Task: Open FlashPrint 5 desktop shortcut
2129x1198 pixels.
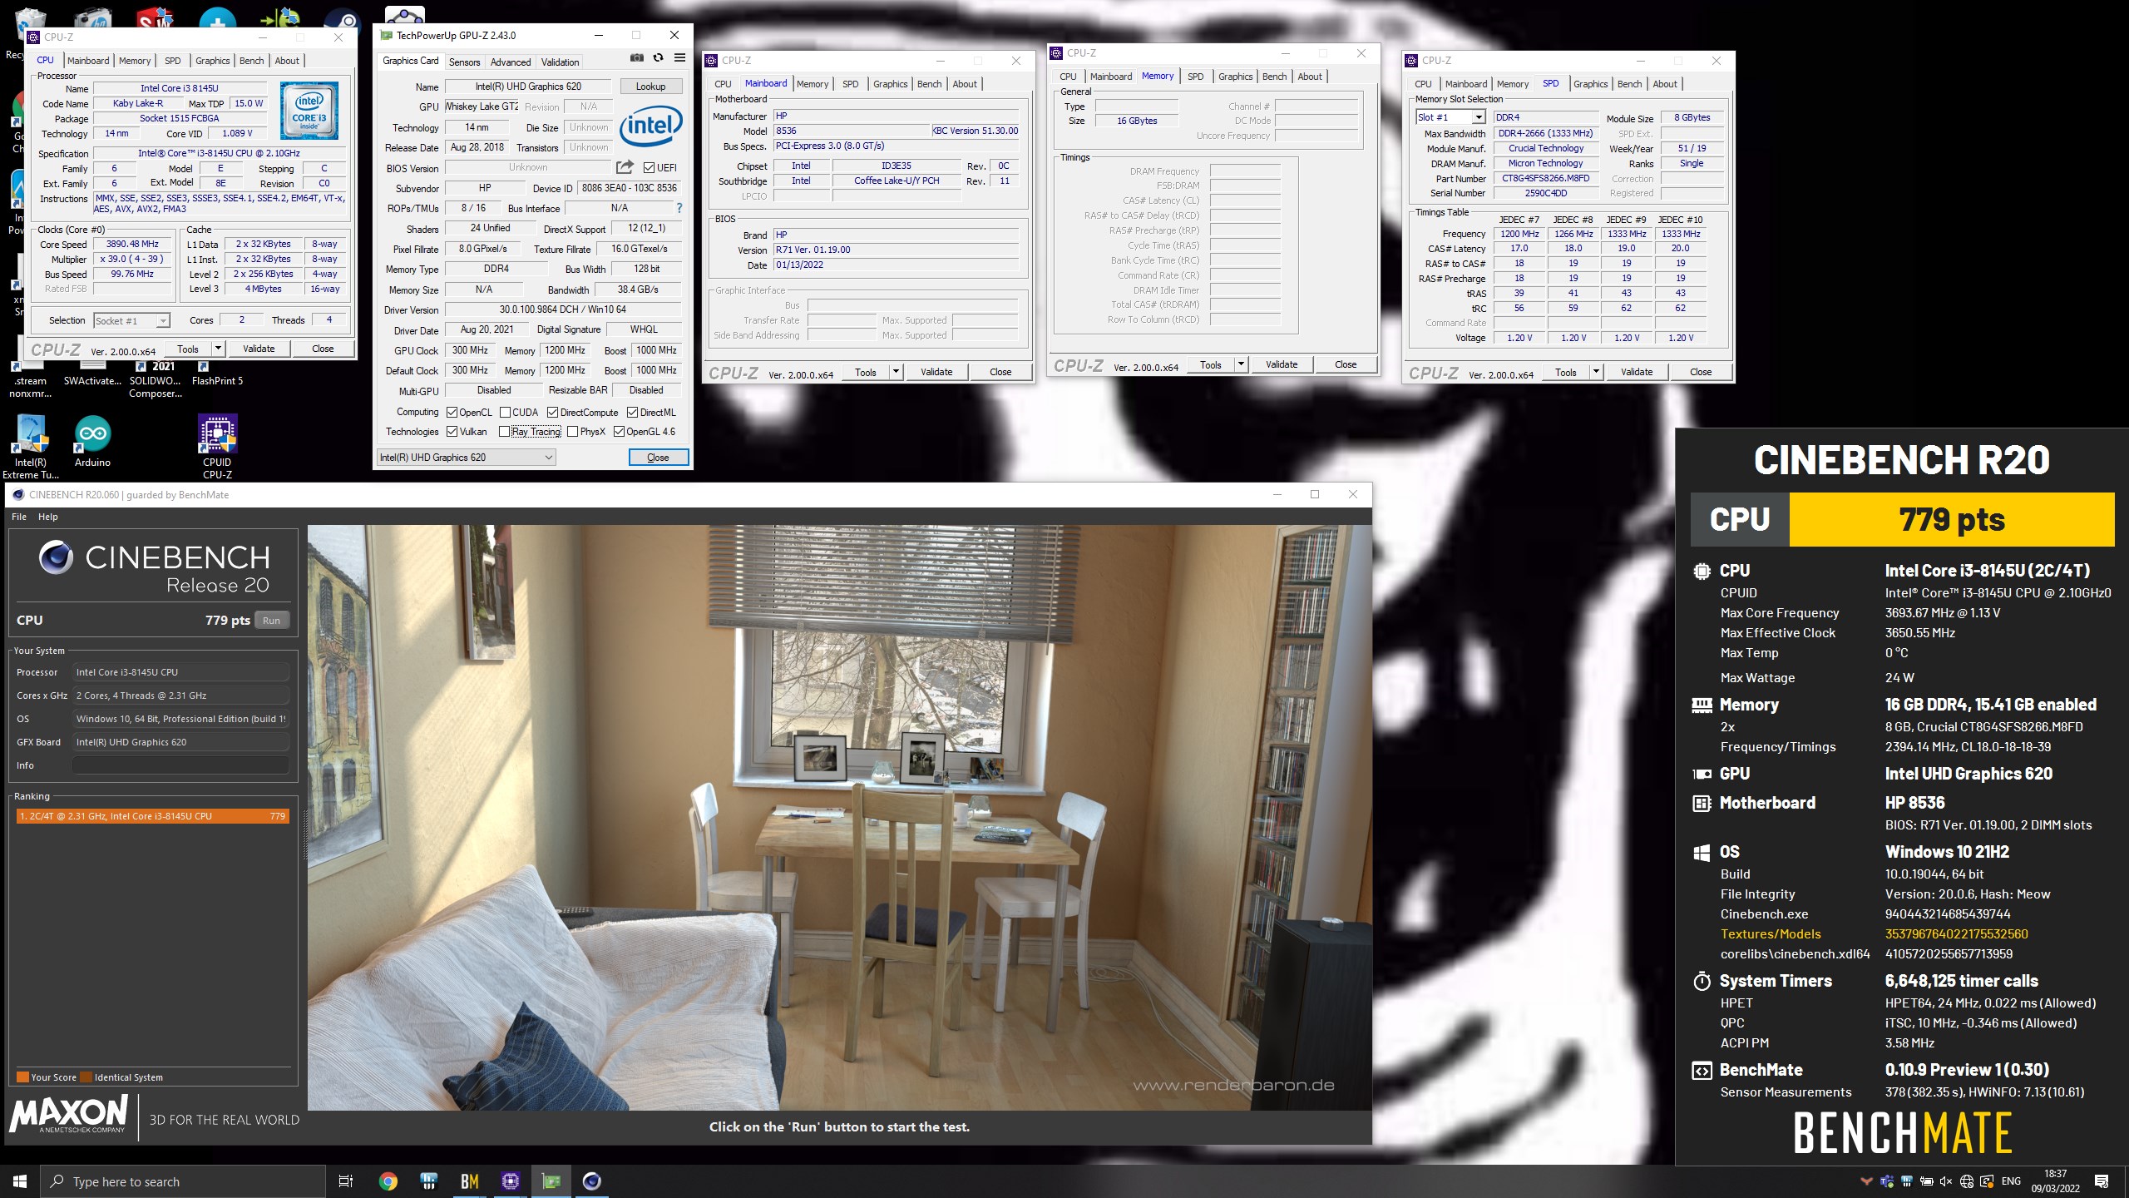Action: click(217, 374)
